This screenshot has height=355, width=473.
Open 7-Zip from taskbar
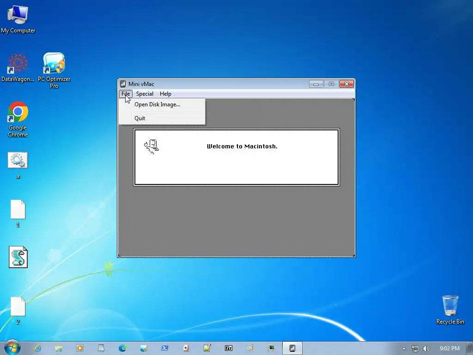pos(228,348)
